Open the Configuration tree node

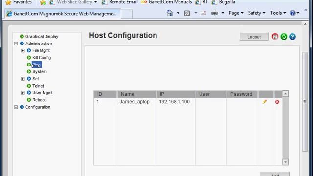click(38, 107)
